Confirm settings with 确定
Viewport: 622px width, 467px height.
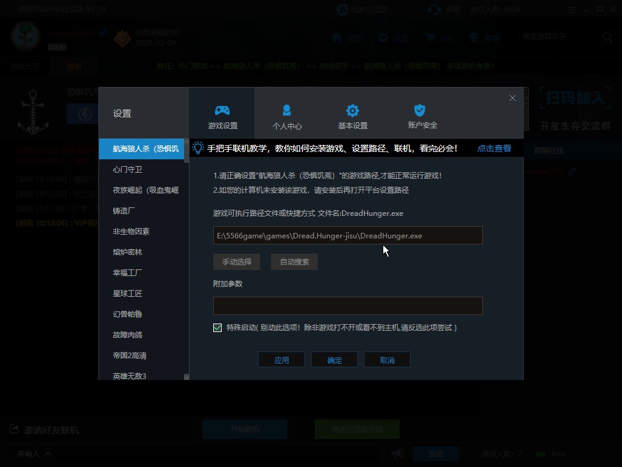335,360
